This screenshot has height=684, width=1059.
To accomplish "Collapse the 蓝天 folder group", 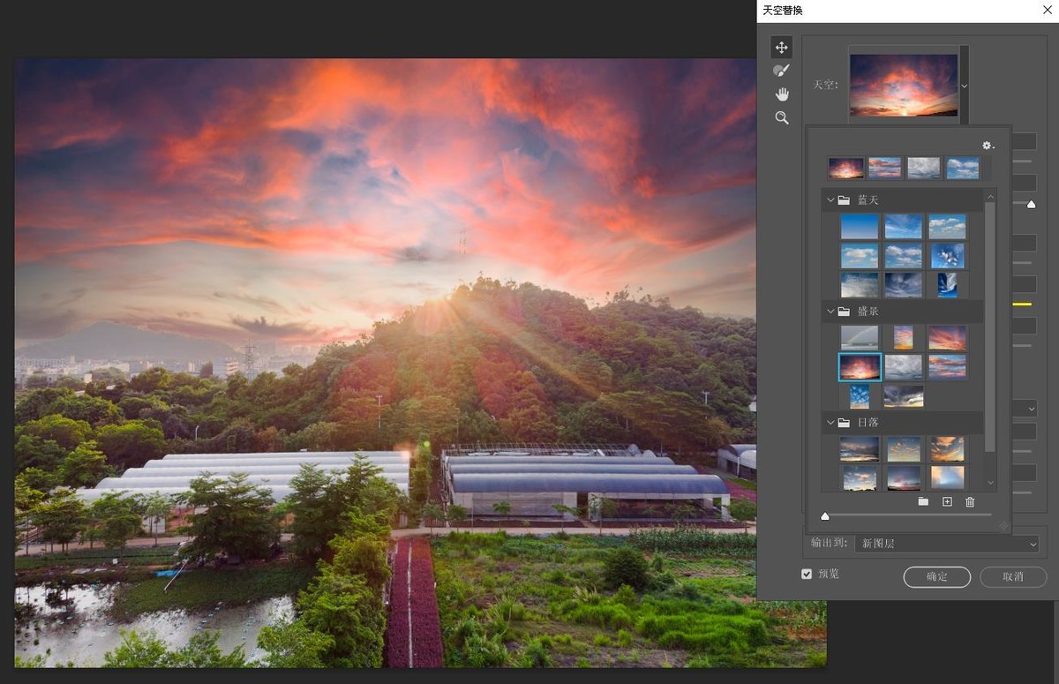I will click(830, 200).
